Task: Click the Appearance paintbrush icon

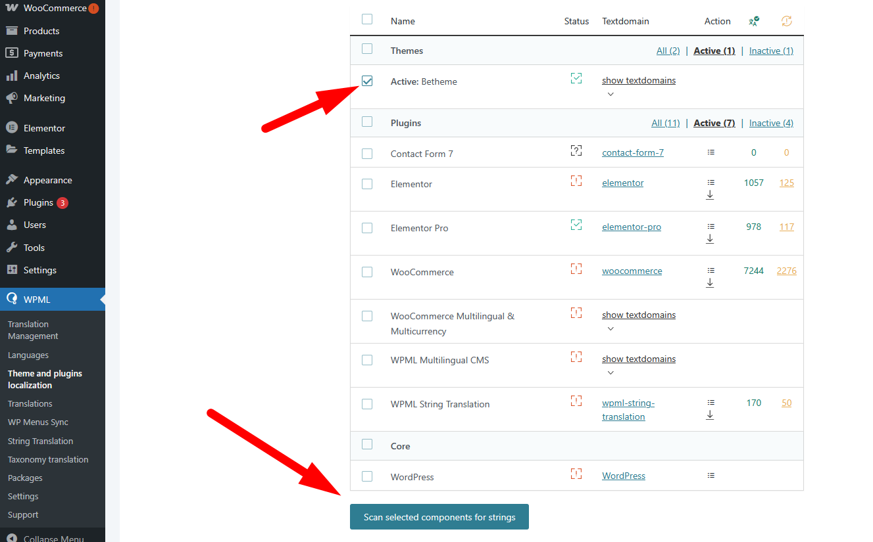Action: click(12, 180)
